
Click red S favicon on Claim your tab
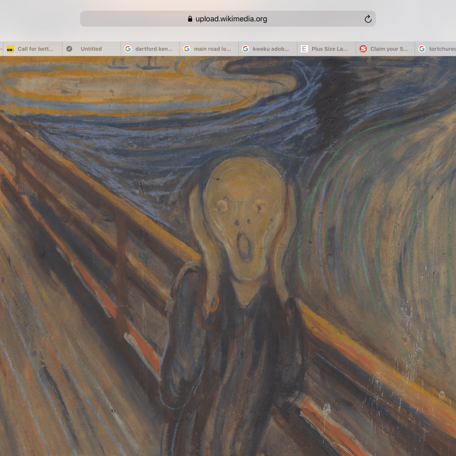[x=363, y=49]
